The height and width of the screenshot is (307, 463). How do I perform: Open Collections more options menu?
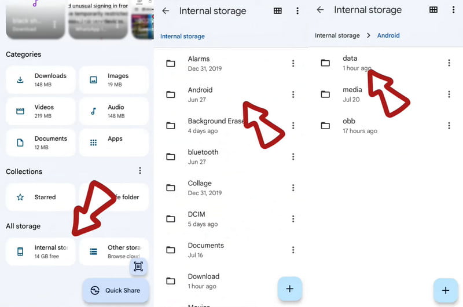pyautogui.click(x=139, y=171)
